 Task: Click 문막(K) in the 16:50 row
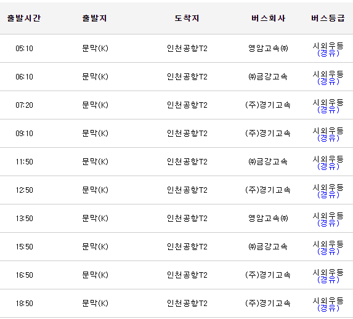95,275
